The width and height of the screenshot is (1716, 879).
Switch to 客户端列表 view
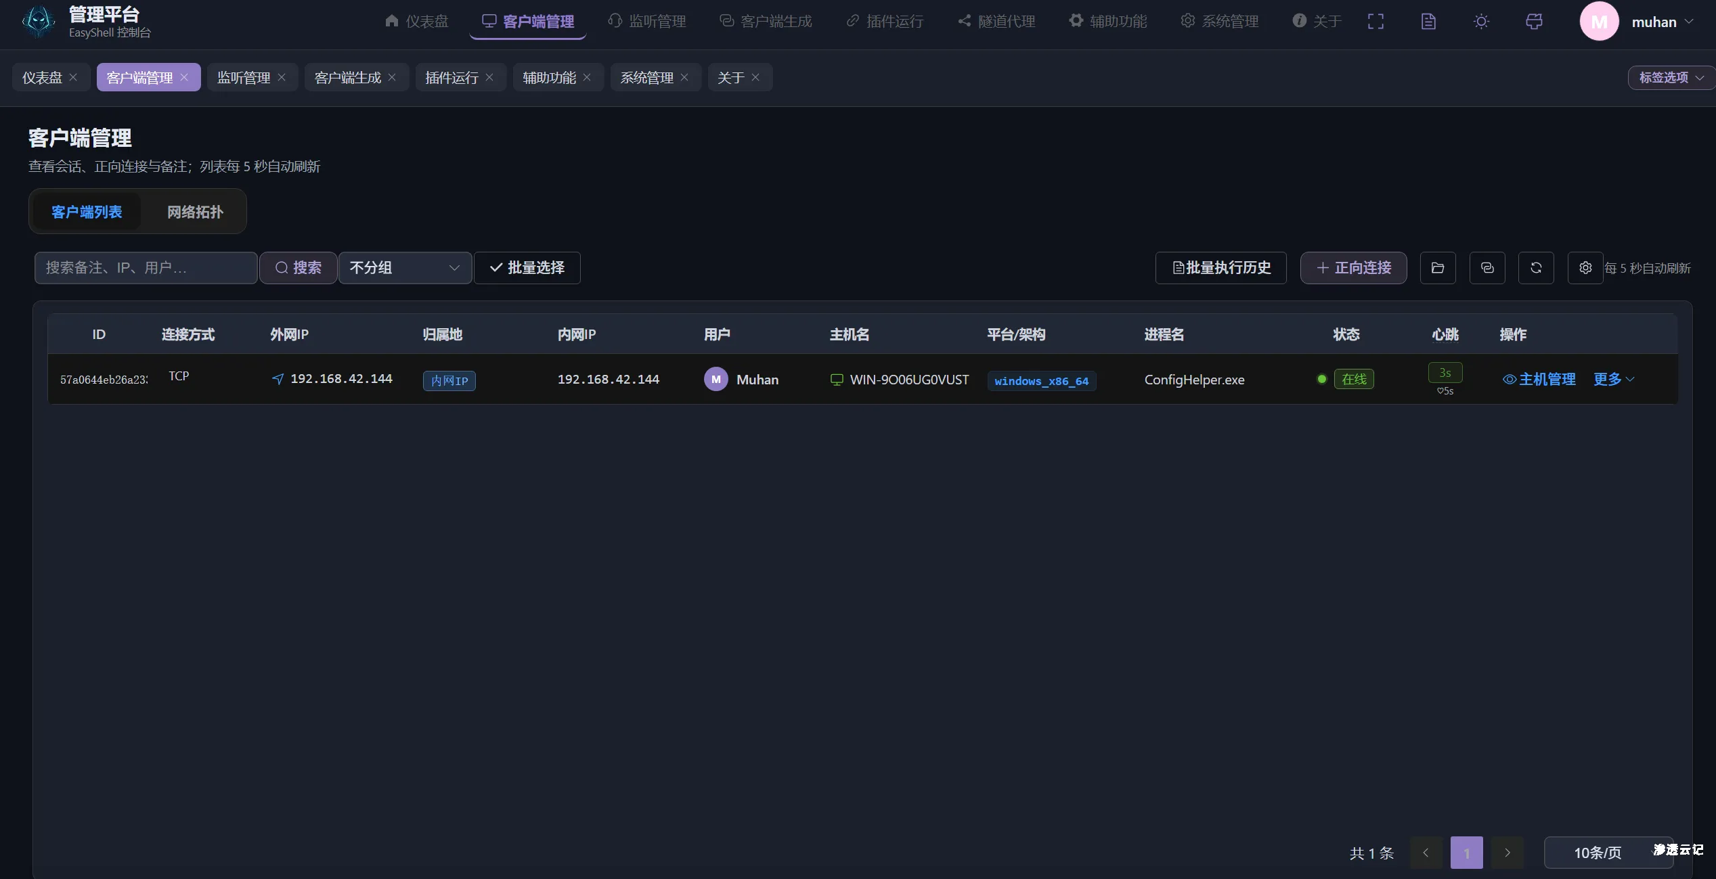click(x=87, y=212)
